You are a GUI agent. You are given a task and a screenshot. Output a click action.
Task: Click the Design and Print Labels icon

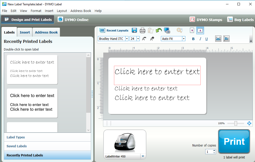(7, 20)
